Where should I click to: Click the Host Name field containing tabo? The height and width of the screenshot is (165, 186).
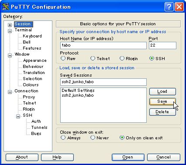click(103, 45)
